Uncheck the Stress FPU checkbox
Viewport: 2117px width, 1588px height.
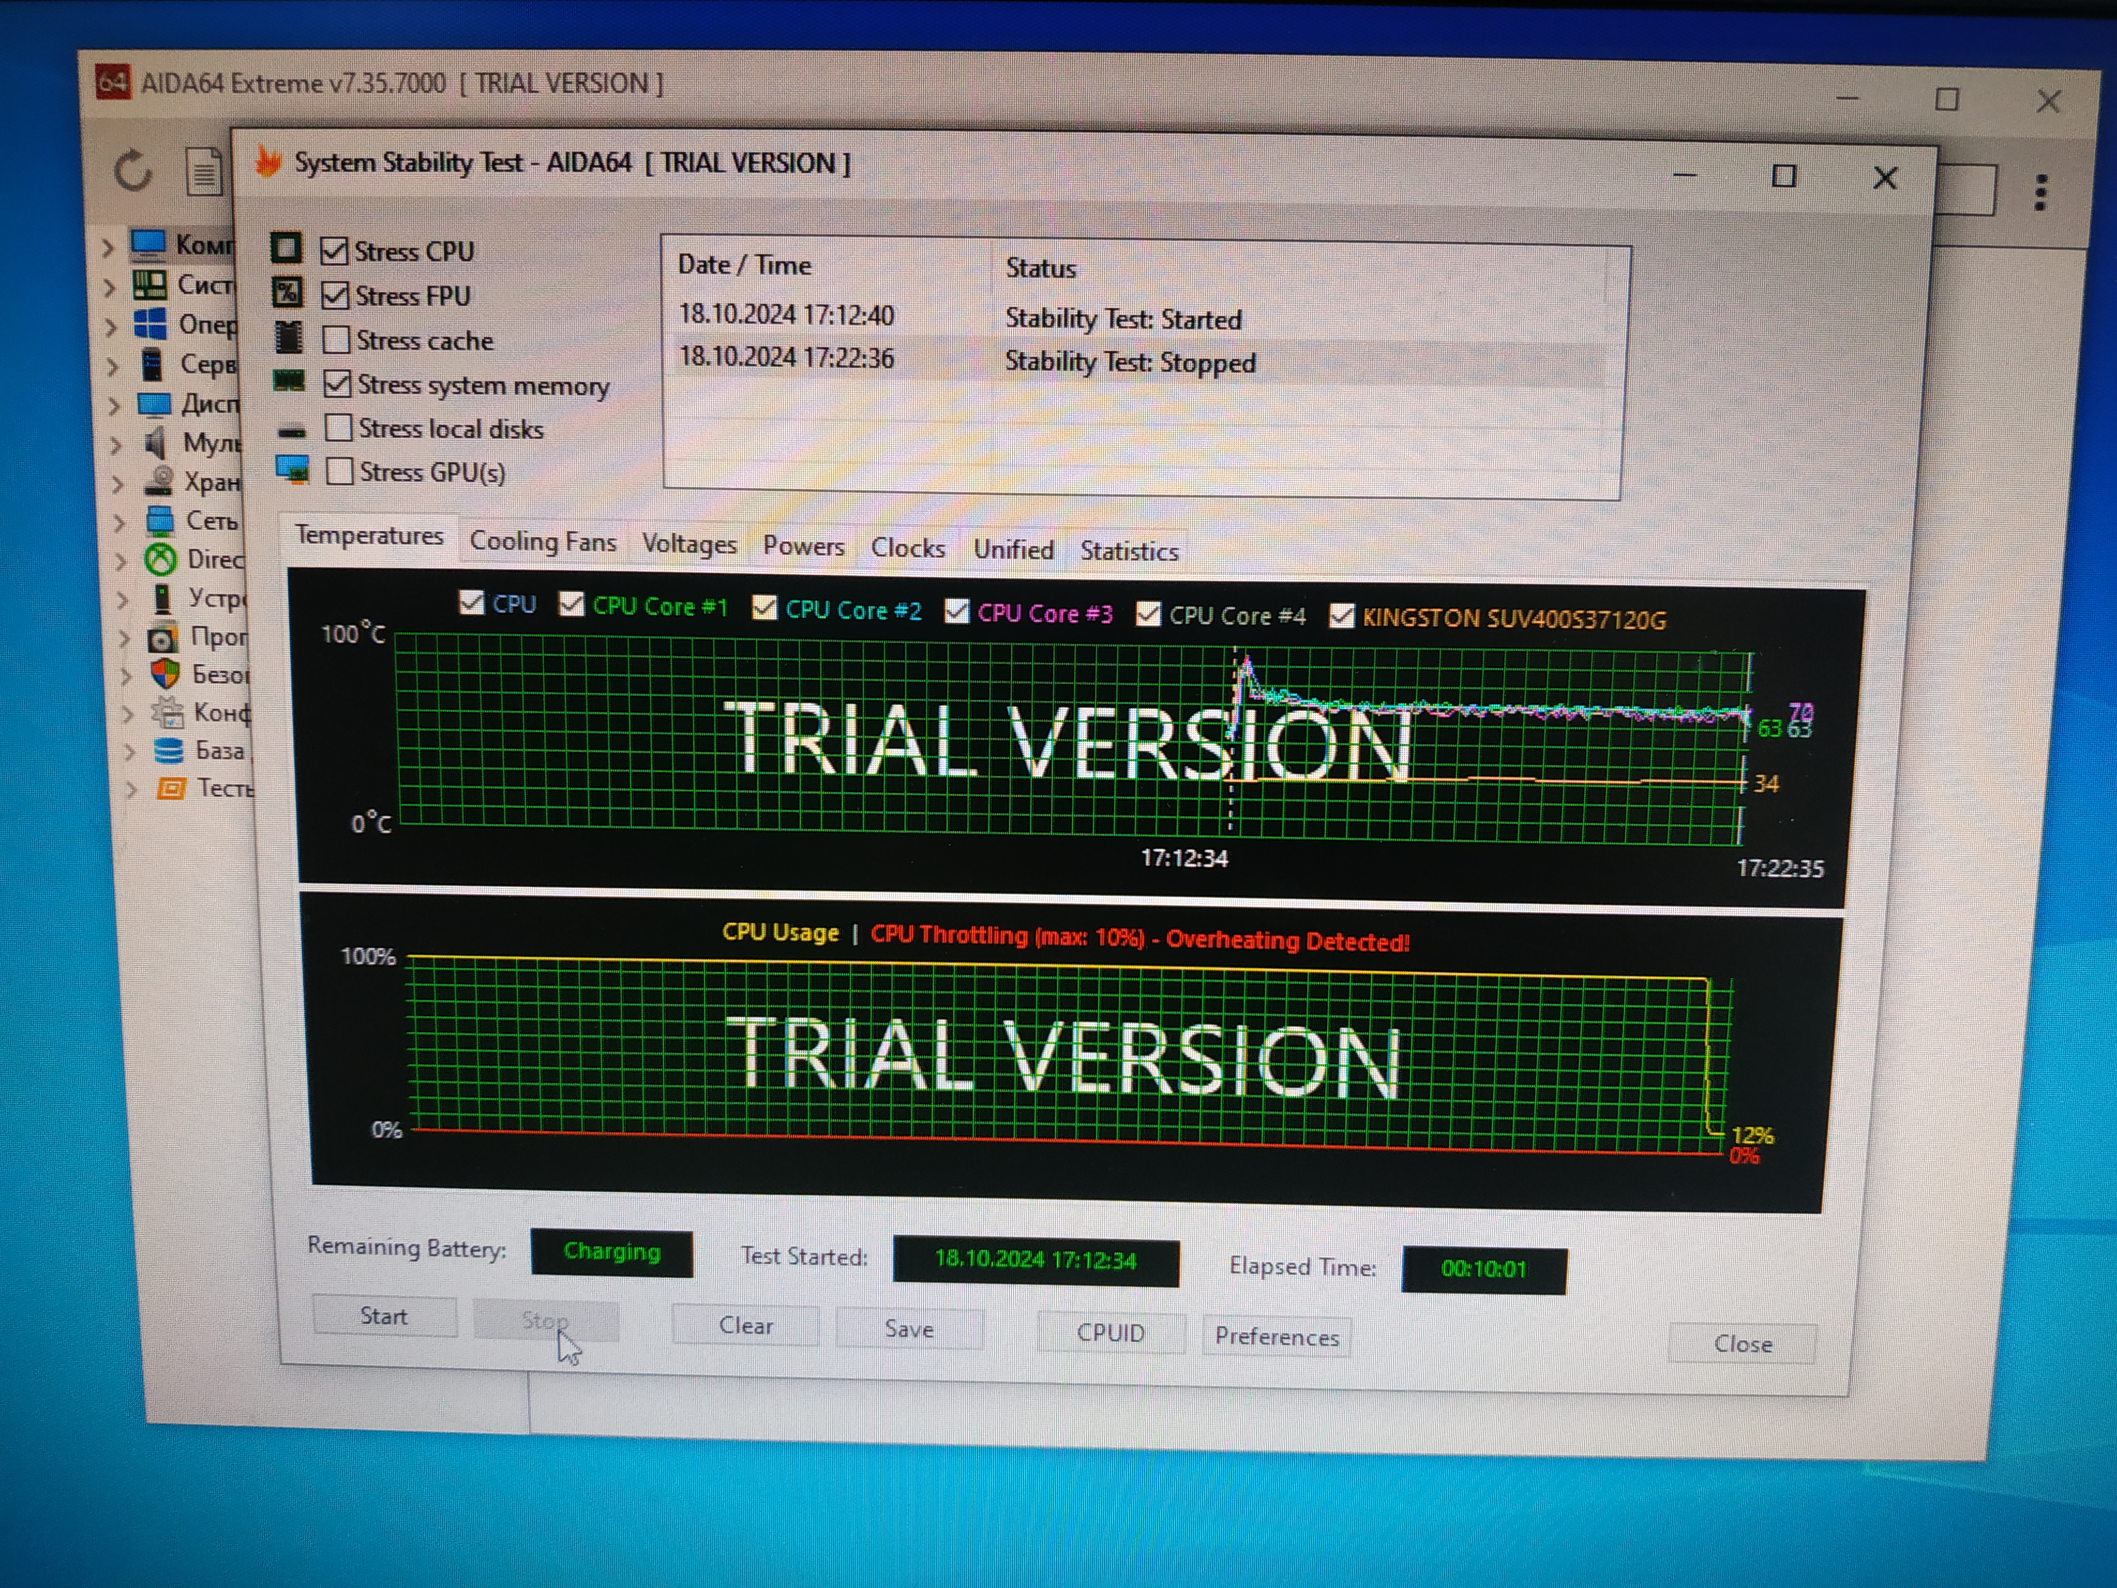(x=334, y=295)
